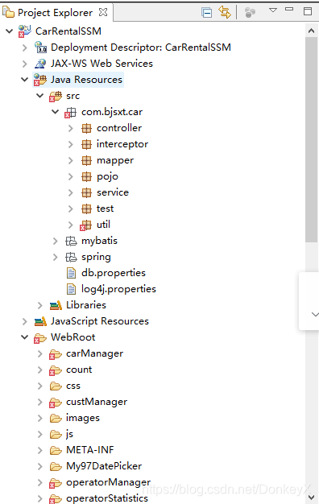
Task: Expand the Deployment Descriptor node
Action: [x=25, y=48]
